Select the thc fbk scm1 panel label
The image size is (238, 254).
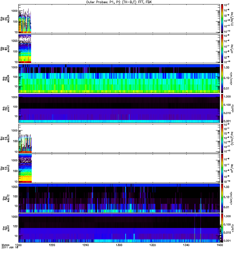[6, 228]
